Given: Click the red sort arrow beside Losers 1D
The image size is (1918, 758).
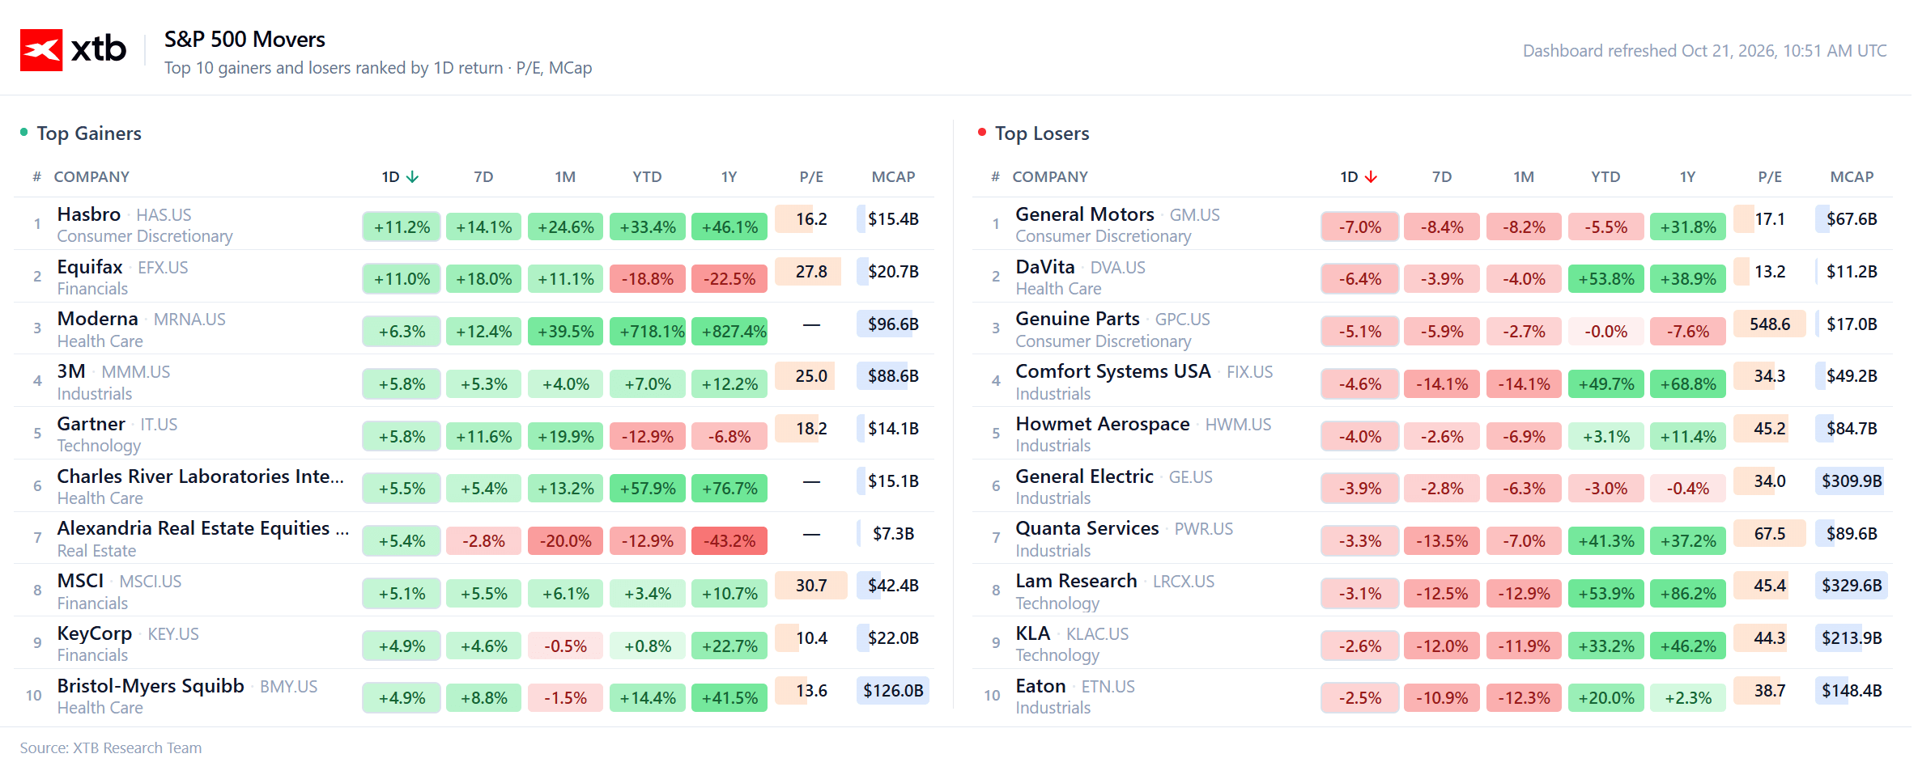Looking at the screenshot, I should (x=1371, y=176).
